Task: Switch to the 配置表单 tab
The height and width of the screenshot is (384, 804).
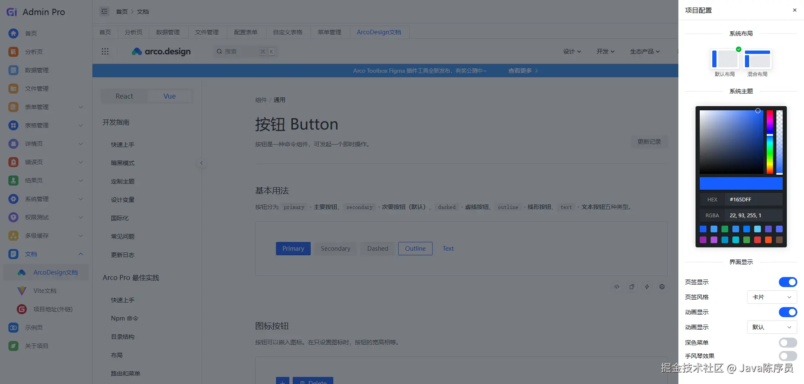Action: coord(246,32)
